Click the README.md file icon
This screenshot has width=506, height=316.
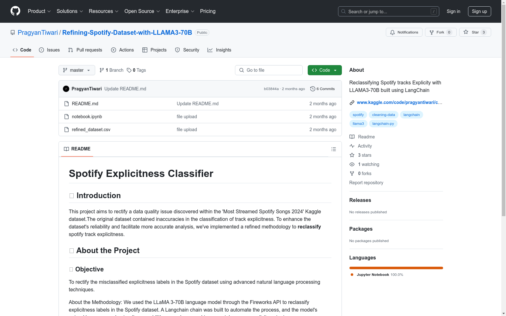coord(66,104)
